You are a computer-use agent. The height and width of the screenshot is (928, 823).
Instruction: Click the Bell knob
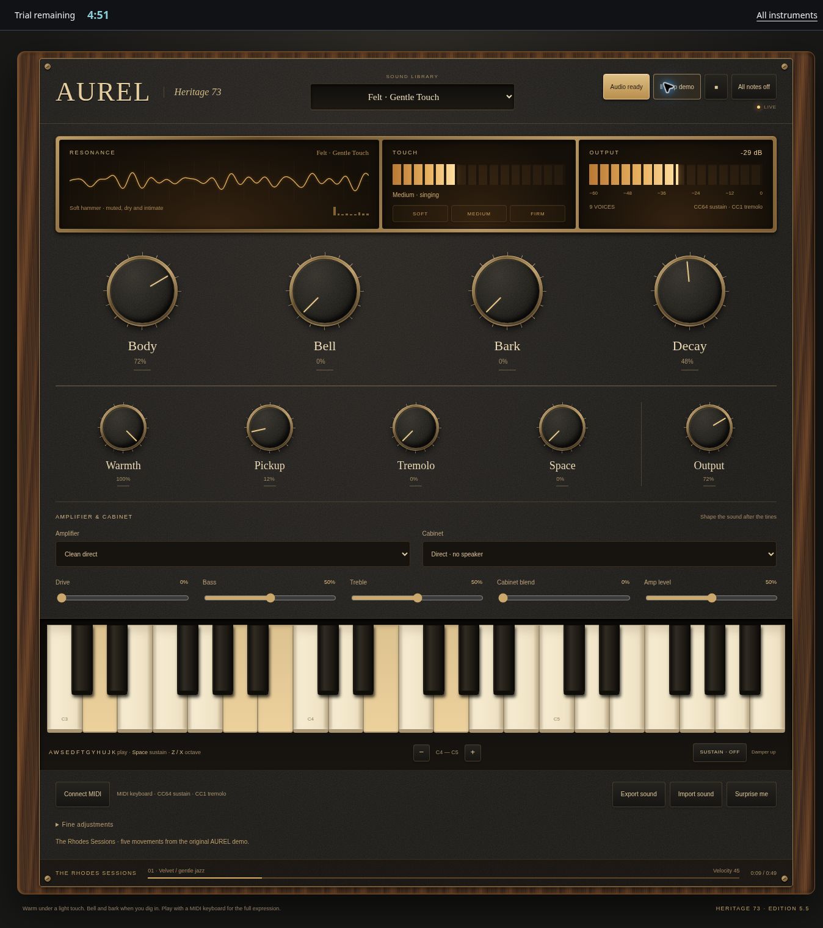(325, 291)
